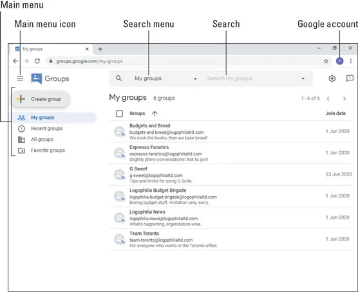Open the main menu hamburger icon
The width and height of the screenshot is (358, 292).
point(20,78)
